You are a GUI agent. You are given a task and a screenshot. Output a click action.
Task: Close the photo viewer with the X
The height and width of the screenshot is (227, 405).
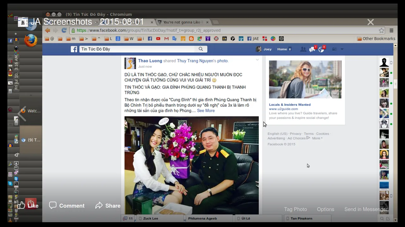(371, 22)
